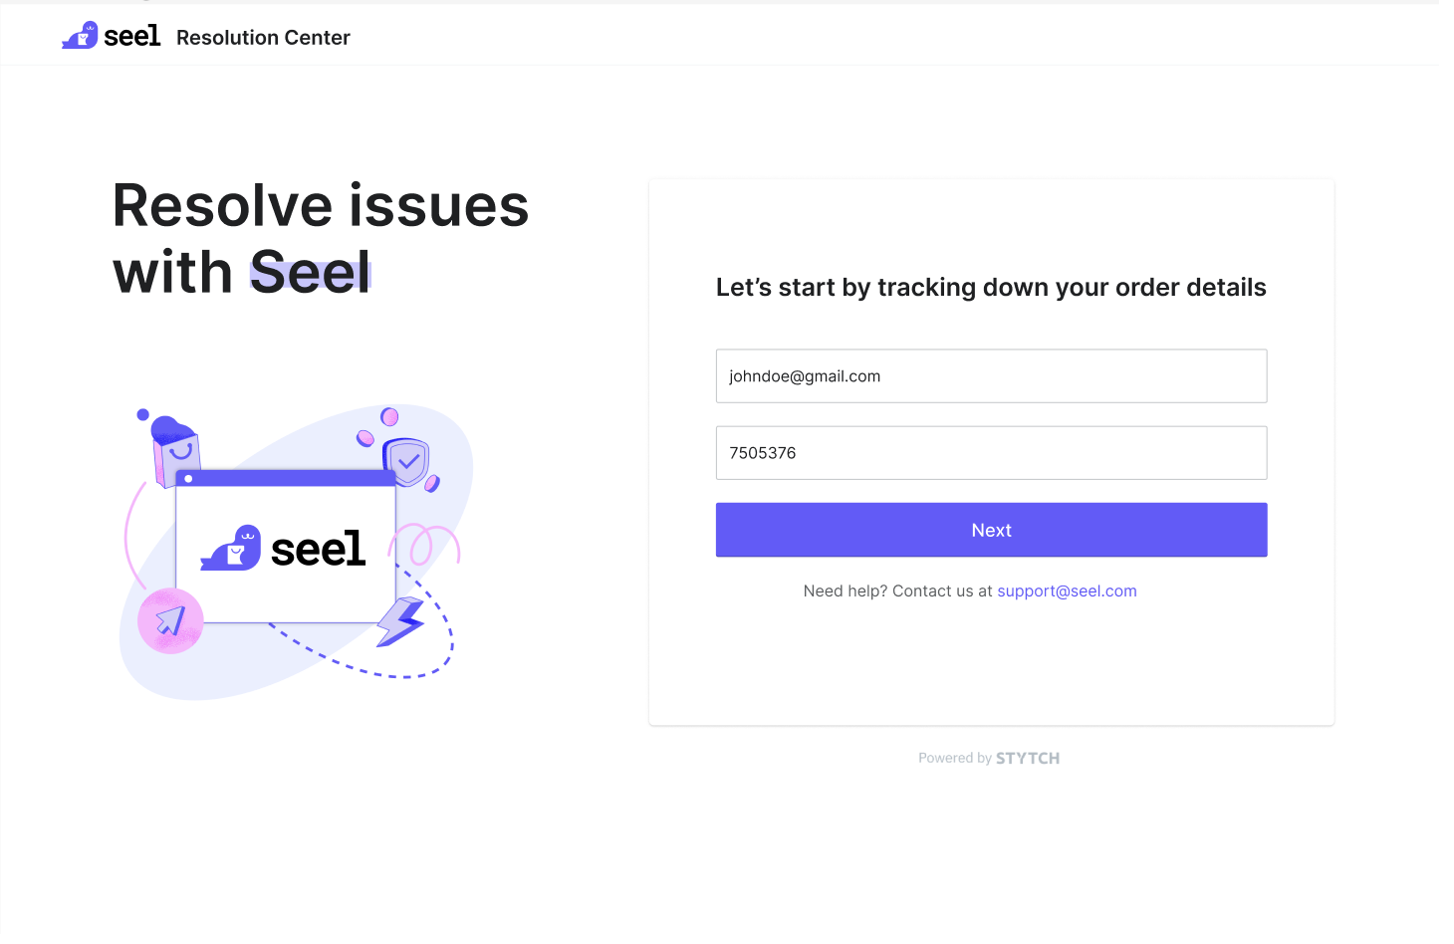
Task: Click the pink cursor arrow circle icon
Action: [170, 621]
